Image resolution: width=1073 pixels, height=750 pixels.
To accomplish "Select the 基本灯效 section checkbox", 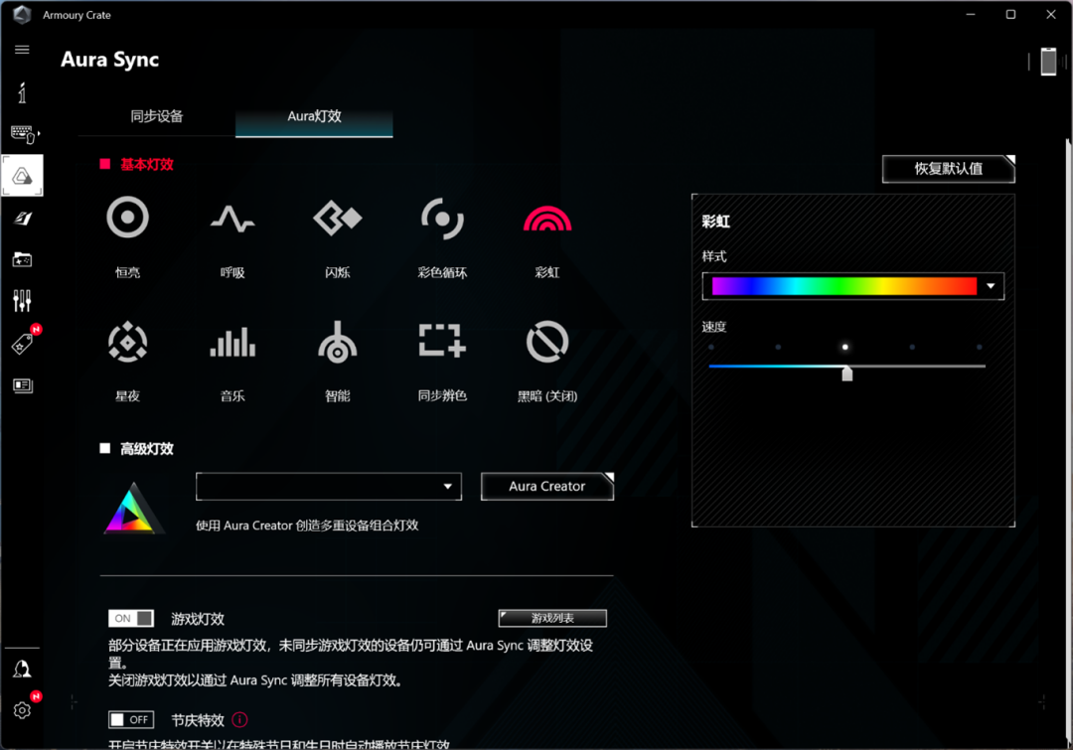I will (x=104, y=164).
